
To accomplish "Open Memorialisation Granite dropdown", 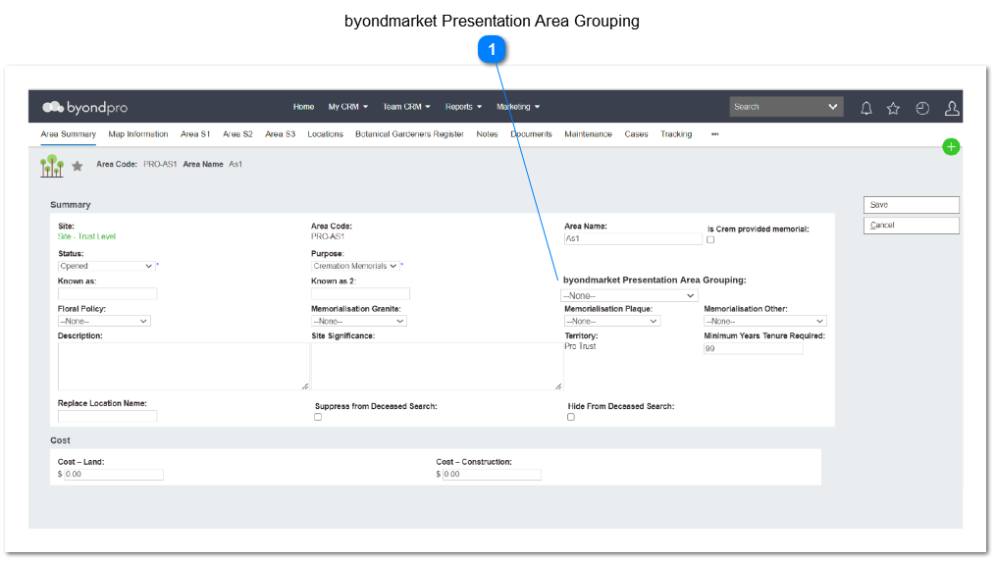I will coord(358,322).
